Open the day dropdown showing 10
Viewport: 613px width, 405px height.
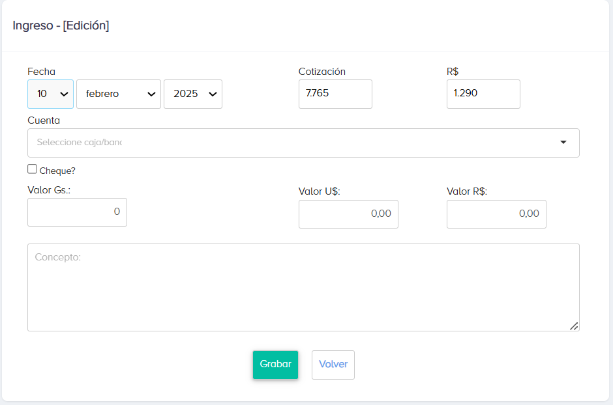pos(50,94)
